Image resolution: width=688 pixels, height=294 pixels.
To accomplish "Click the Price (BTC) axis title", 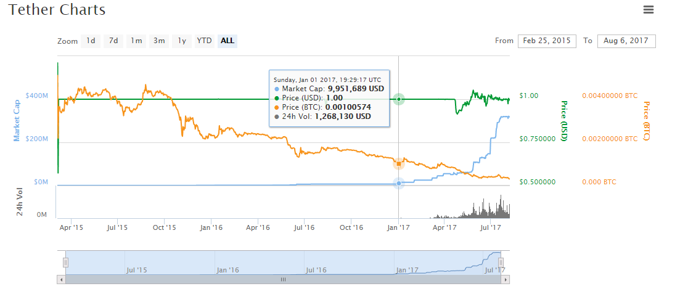I will (x=645, y=121).
